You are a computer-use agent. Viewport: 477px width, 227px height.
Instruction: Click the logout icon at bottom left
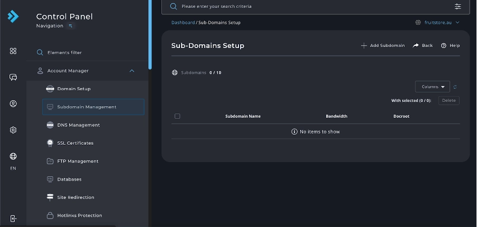(13, 218)
